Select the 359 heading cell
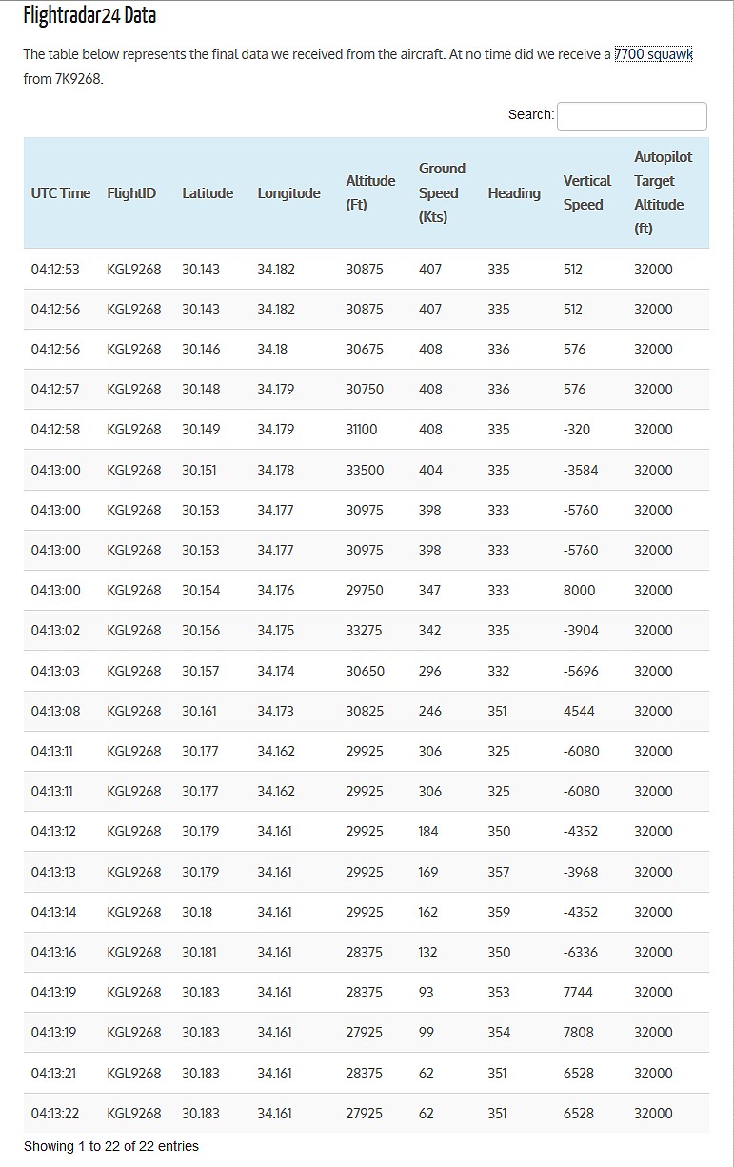The width and height of the screenshot is (734, 1167). coord(499,913)
